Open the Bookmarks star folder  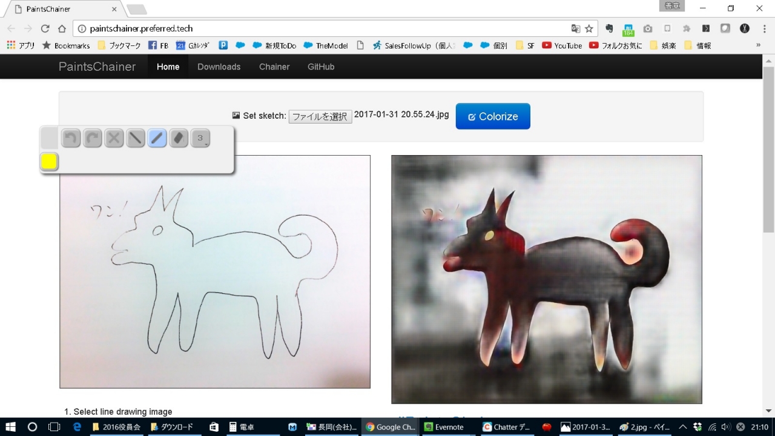66,45
